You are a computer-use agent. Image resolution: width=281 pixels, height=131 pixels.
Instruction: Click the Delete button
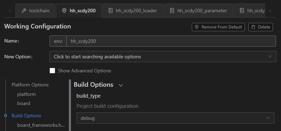pos(261,27)
